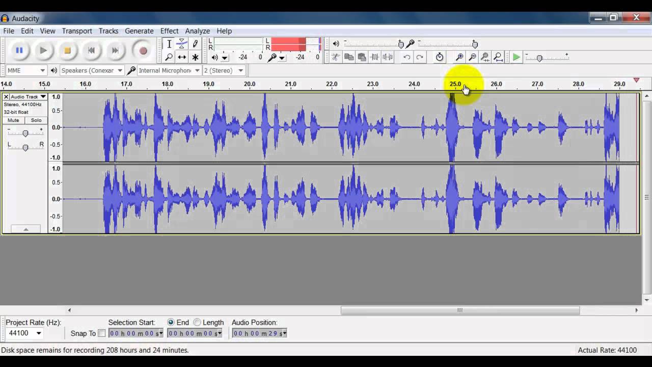Select the Envelope tool
Screen dimensions: 652x367
tap(182, 44)
